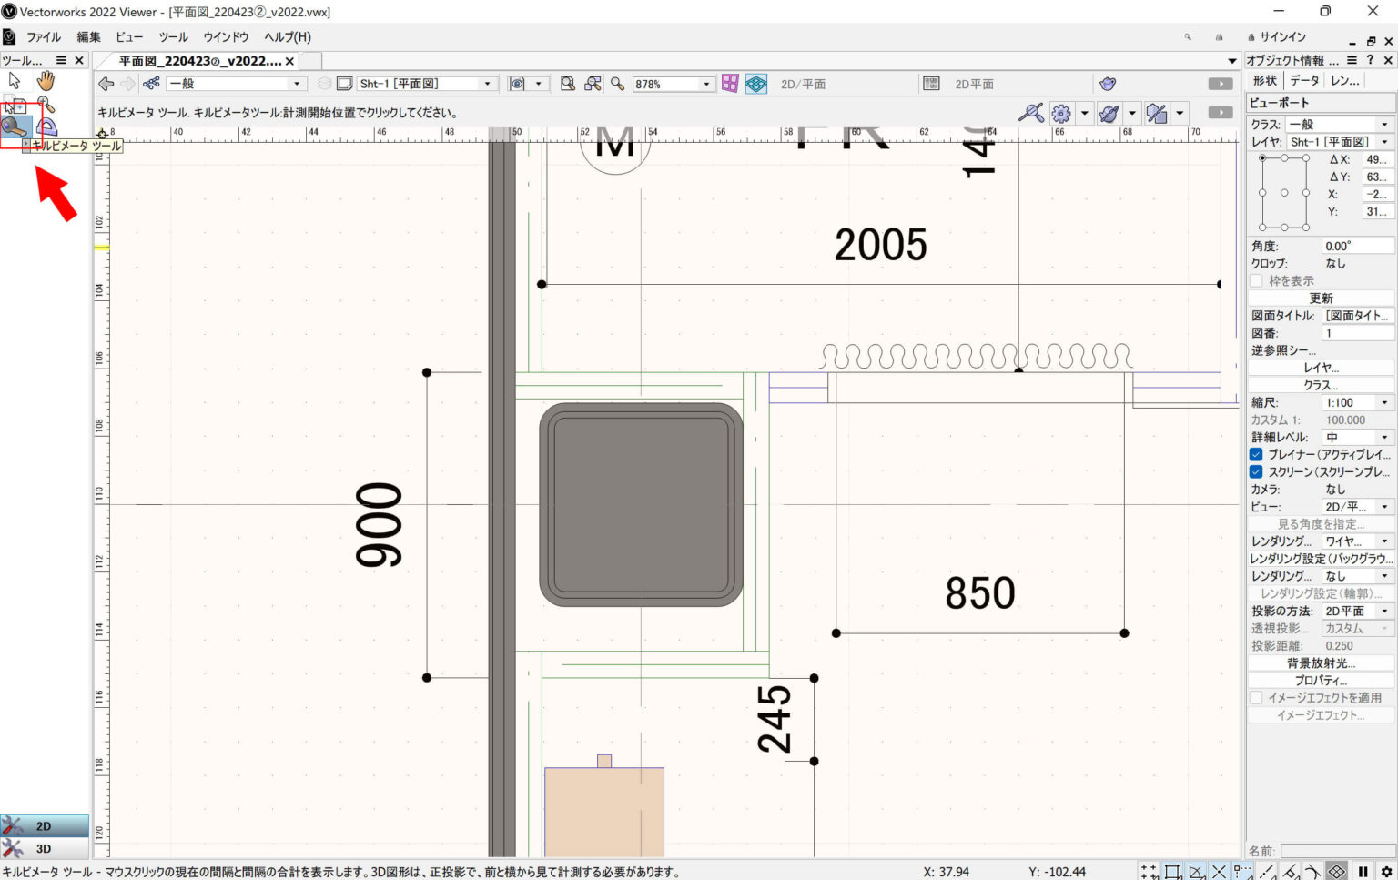Open the 878% zoom level dropdown
1398x880 pixels.
pos(705,83)
